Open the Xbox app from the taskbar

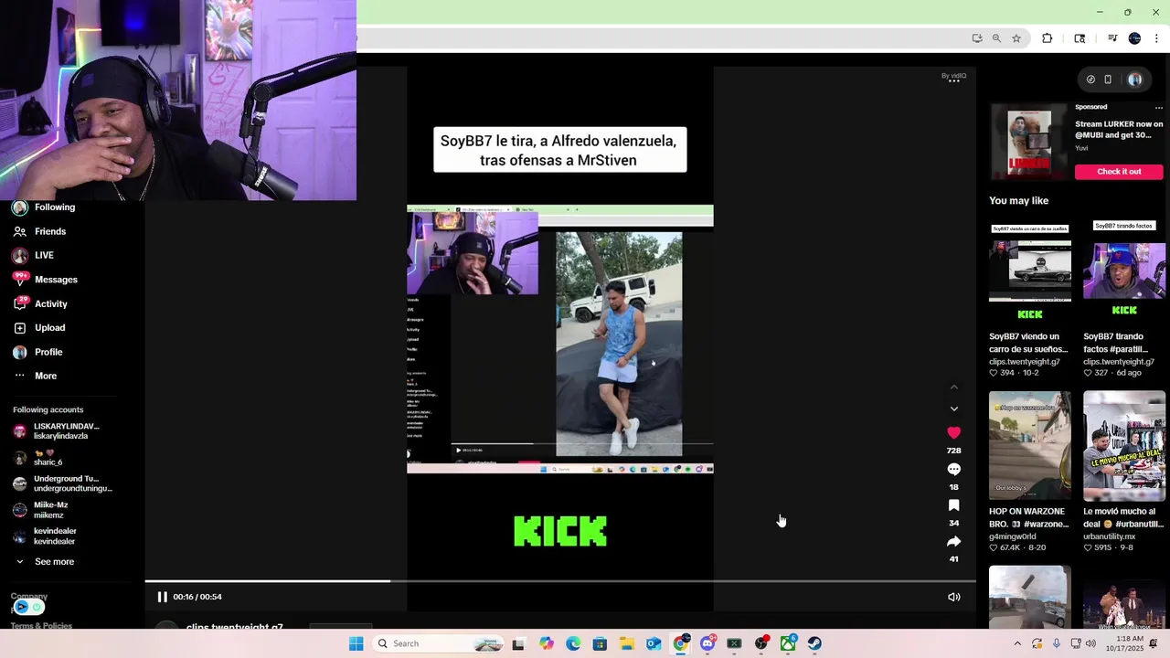coord(788,643)
